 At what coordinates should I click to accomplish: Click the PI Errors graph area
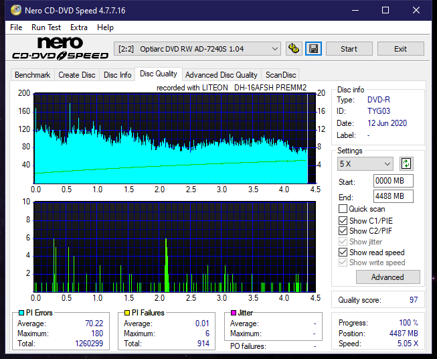(x=175, y=139)
